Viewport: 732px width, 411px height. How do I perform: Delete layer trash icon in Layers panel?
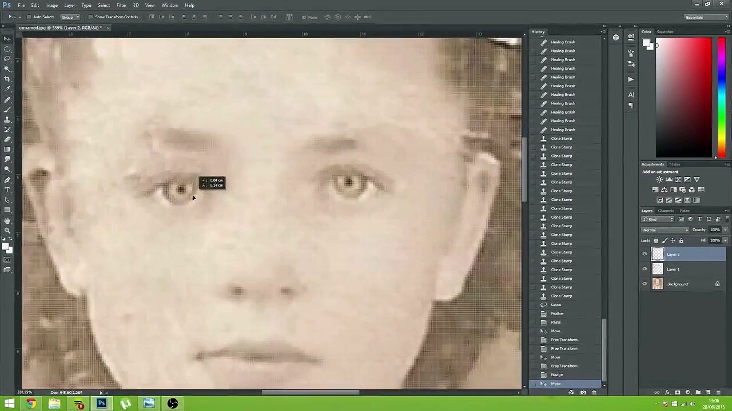tap(718, 392)
